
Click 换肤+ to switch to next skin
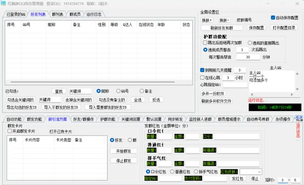click(207, 20)
